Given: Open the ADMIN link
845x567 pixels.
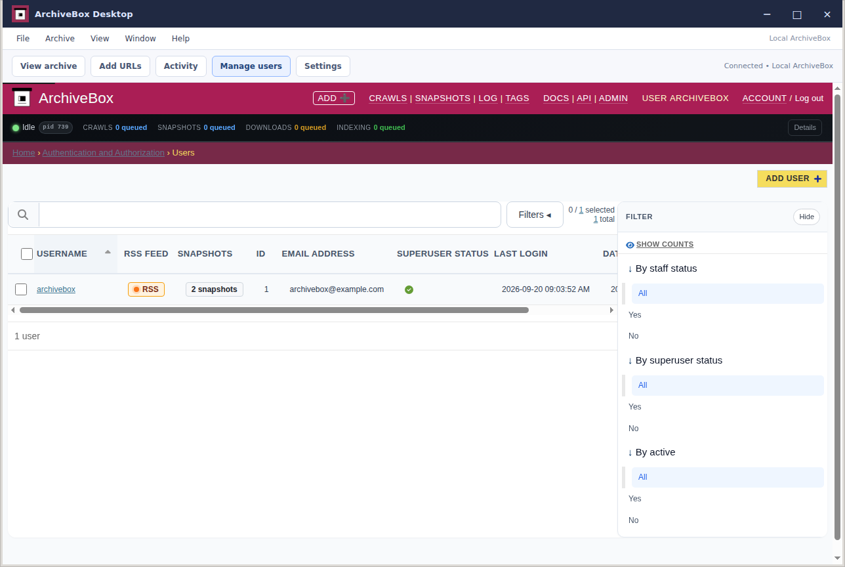Looking at the screenshot, I should pyautogui.click(x=613, y=98).
